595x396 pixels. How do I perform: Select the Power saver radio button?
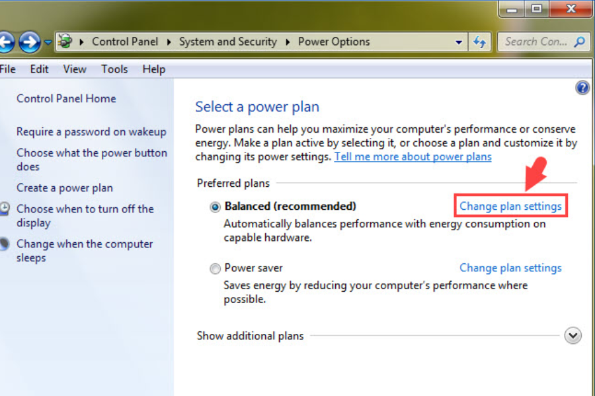pyautogui.click(x=215, y=269)
